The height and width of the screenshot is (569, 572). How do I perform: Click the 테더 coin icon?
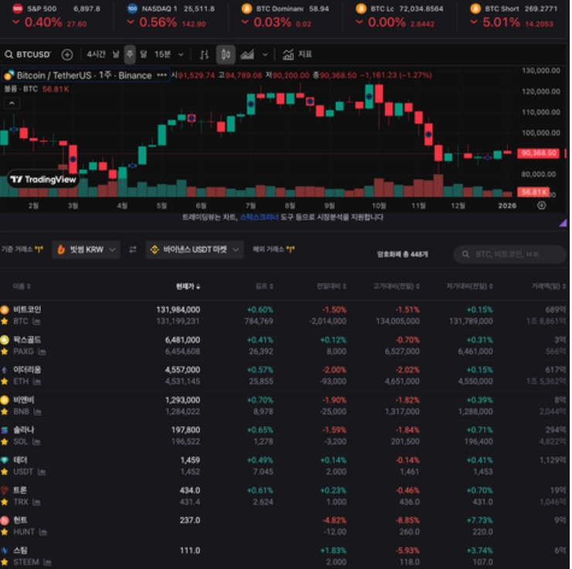[x=5, y=460]
